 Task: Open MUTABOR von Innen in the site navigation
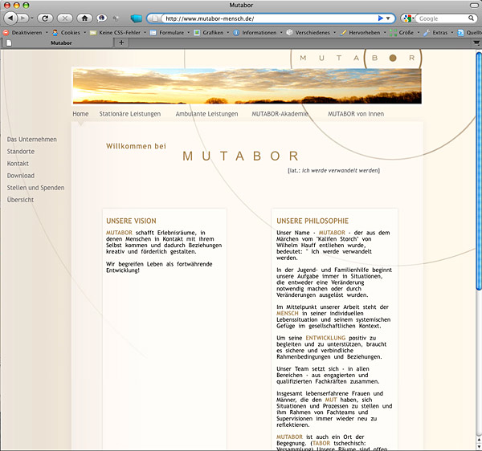tap(356, 114)
